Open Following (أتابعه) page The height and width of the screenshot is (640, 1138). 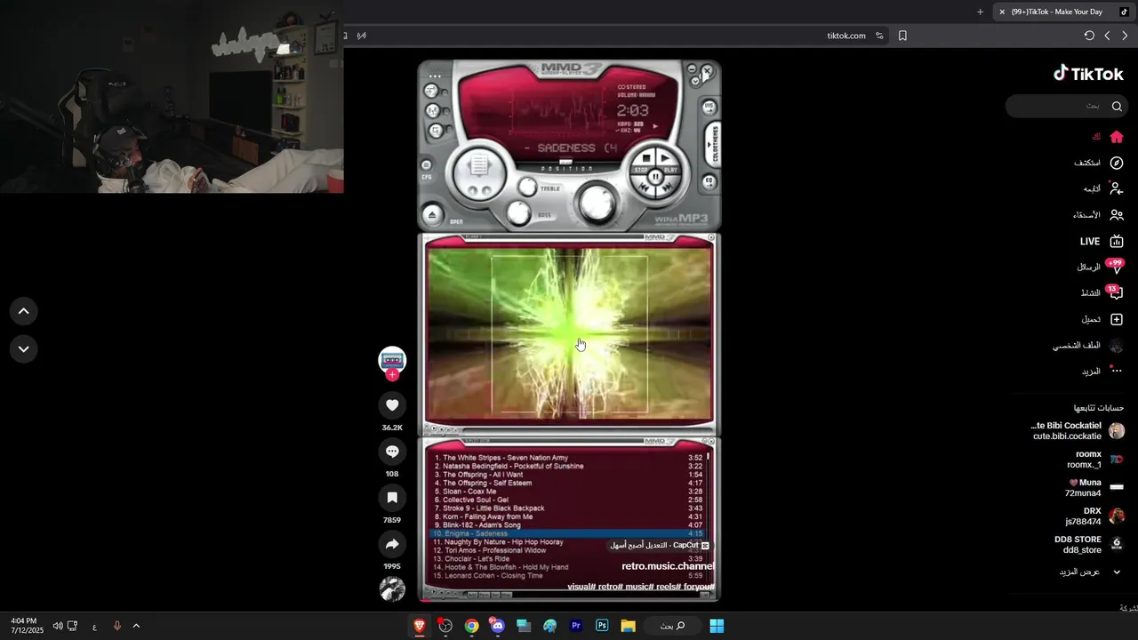[1103, 188]
